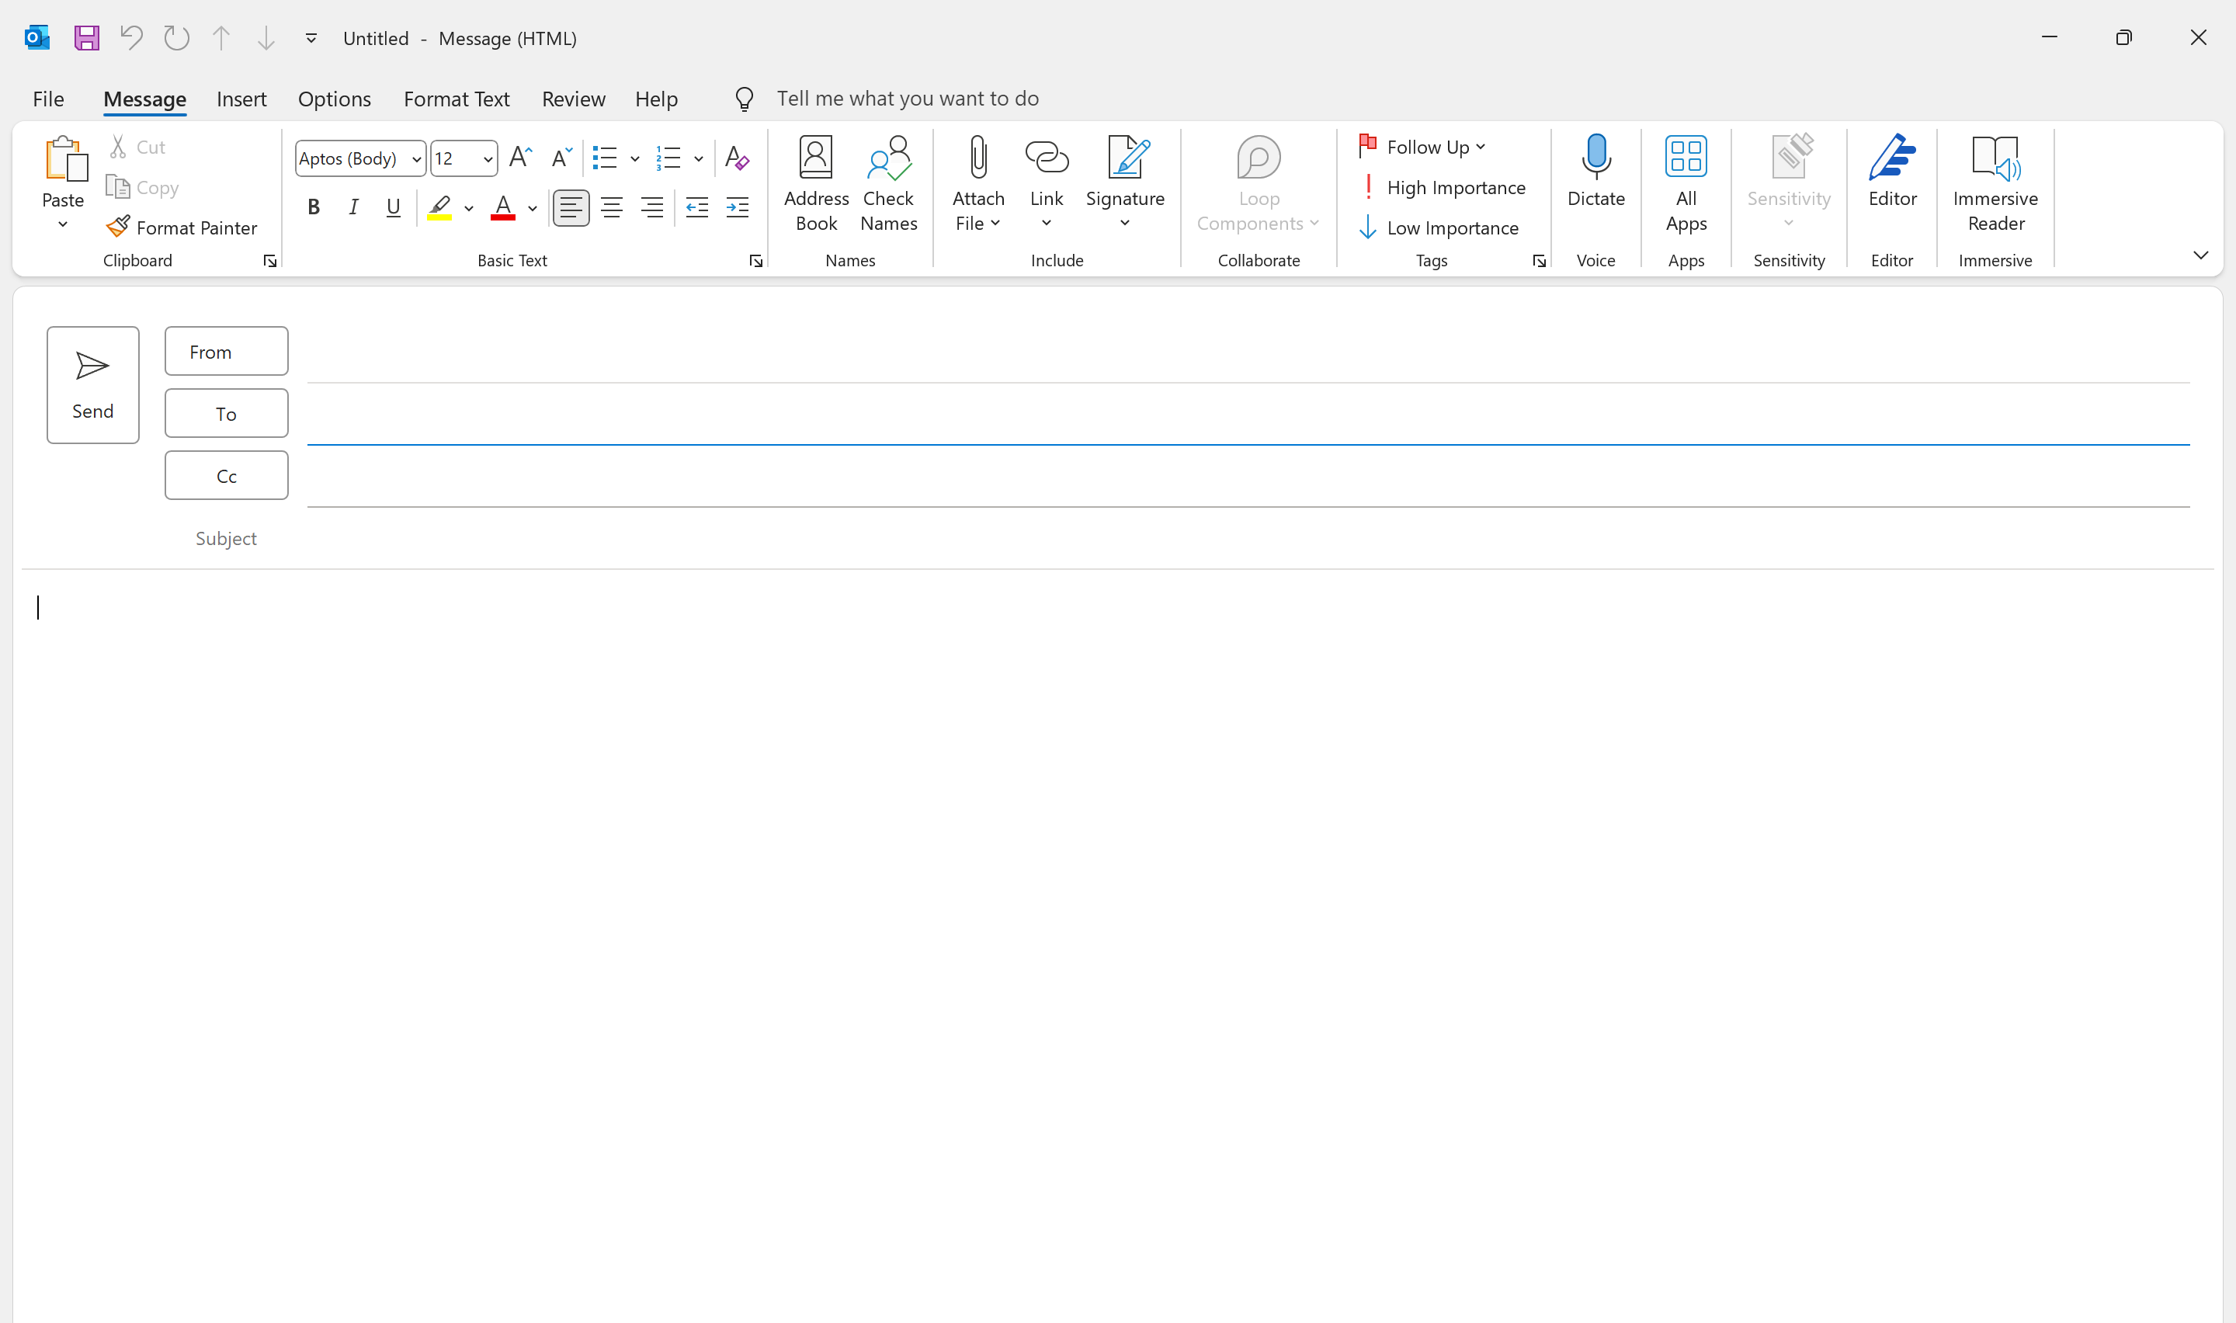Screen dimensions: 2236x1323
Task: Start Dictate microphone
Action: [1595, 172]
